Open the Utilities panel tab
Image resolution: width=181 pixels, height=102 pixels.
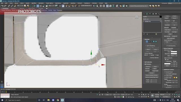(159, 14)
